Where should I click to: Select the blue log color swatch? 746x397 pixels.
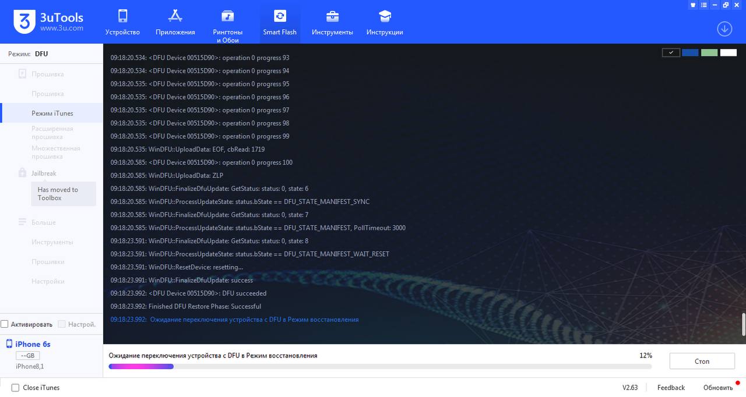pyautogui.click(x=690, y=52)
